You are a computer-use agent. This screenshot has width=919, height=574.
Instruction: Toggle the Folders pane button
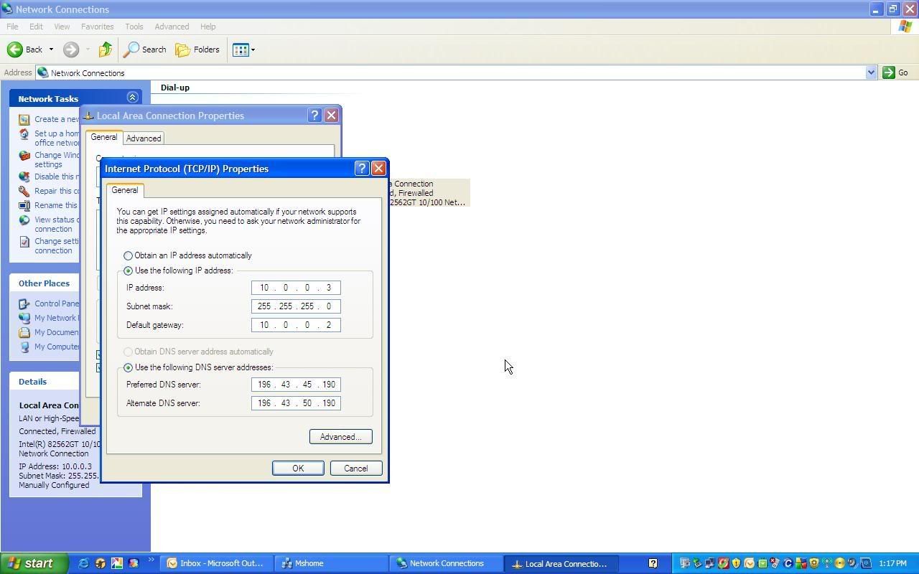(x=197, y=50)
